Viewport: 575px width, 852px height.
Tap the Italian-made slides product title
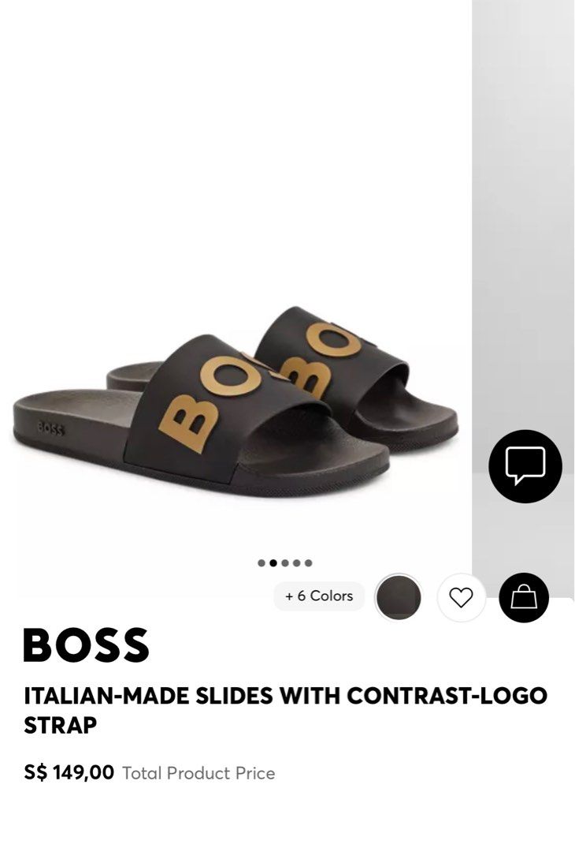[285, 710]
